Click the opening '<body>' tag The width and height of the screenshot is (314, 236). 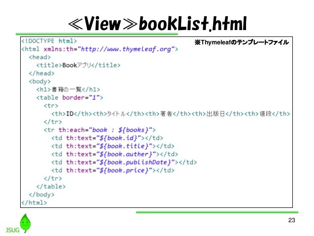click(x=40, y=81)
